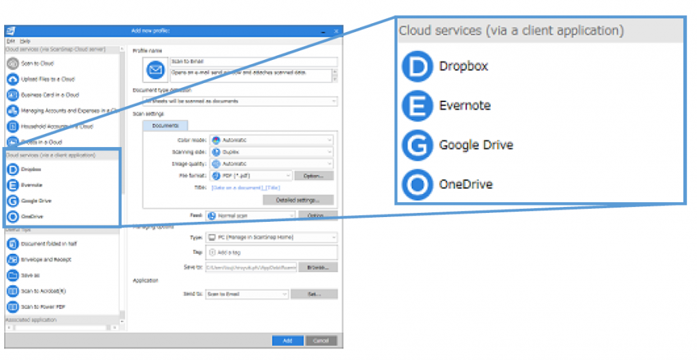Screen dimensions: 697x360
Task: Select Scan to Power PDF icon
Action: [x=12, y=307]
